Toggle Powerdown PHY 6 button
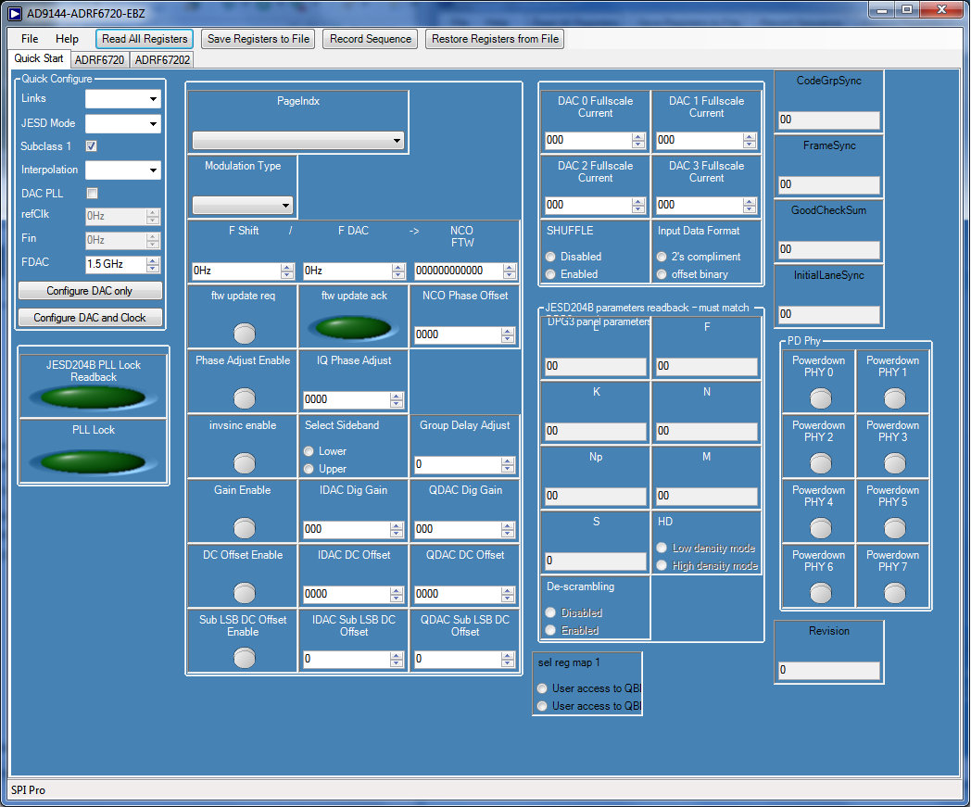The image size is (971, 807). click(821, 593)
